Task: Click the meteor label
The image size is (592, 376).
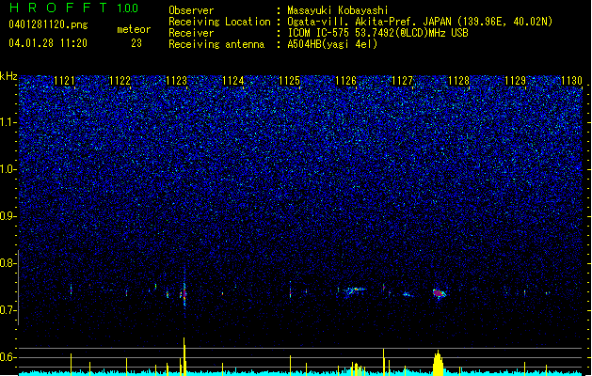Action: [134, 29]
